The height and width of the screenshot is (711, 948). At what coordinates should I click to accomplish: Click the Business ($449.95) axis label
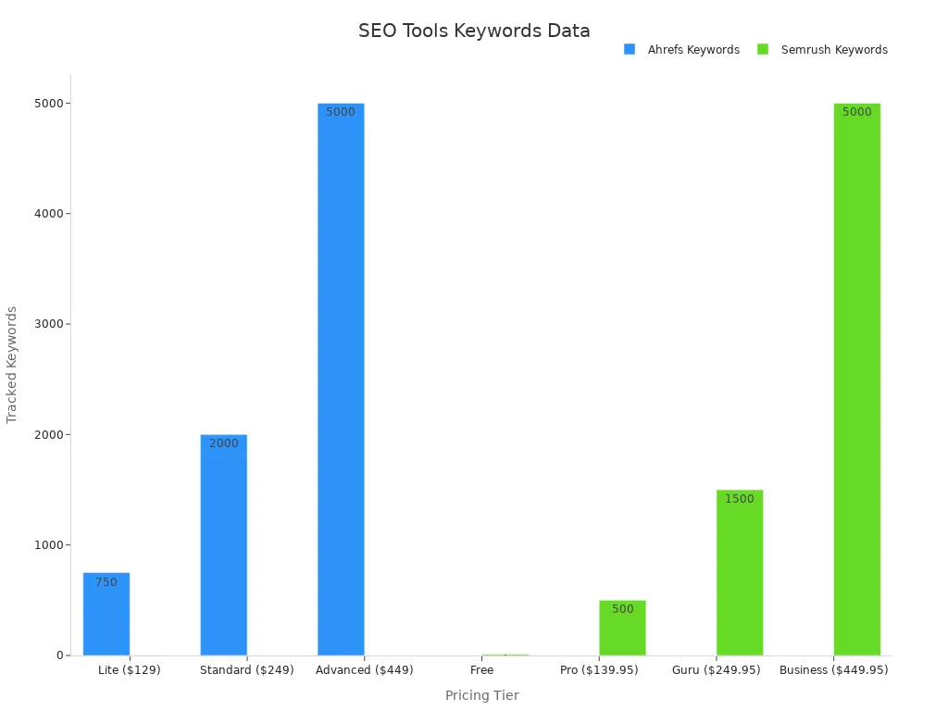834,670
